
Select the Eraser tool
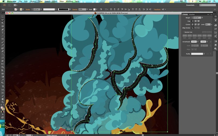coord(2,51)
